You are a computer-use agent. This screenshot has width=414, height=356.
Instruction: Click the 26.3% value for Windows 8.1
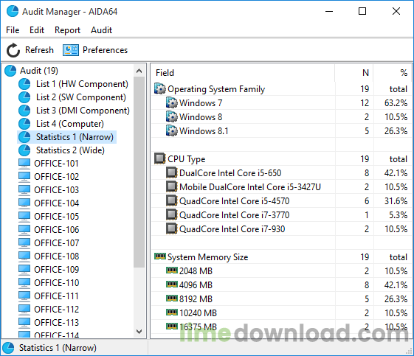coord(396,130)
